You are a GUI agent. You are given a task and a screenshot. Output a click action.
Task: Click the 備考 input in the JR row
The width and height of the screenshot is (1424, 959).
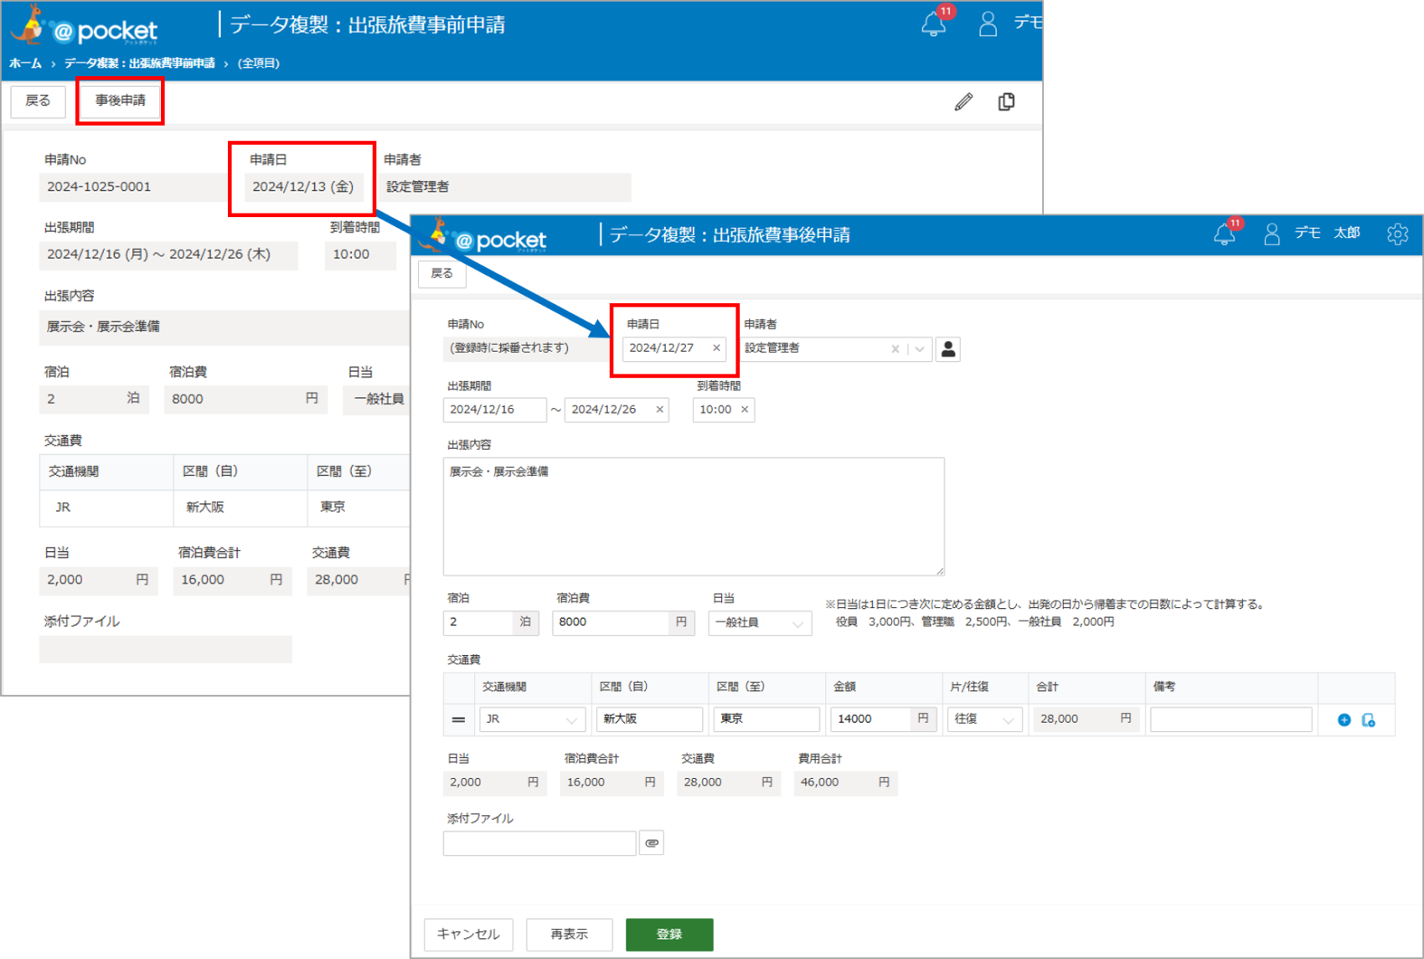click(1231, 719)
